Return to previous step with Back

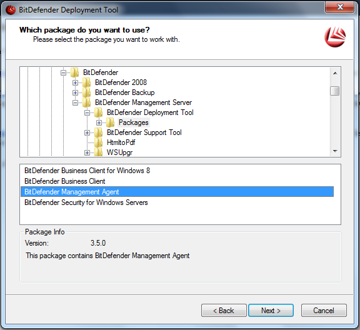tap(224, 311)
